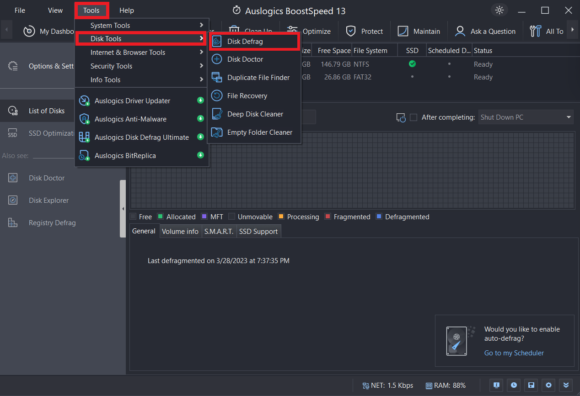Screen dimensions: 580x396
Task: Toggle the light/dark theme sun icon
Action: tap(499, 10)
